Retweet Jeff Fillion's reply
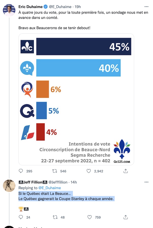Viewport: 153px width, 228px height. (55, 217)
